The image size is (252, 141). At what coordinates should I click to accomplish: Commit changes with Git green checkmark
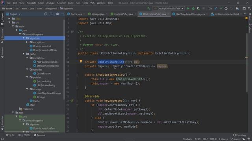tap(221, 9)
